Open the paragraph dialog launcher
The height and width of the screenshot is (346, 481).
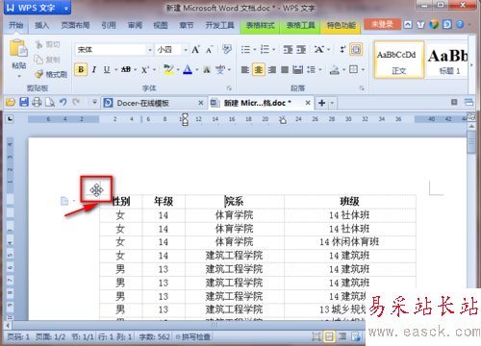362,87
